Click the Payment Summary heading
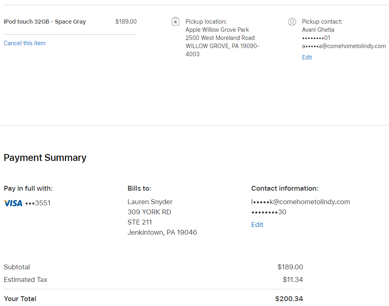 [x=45, y=158]
